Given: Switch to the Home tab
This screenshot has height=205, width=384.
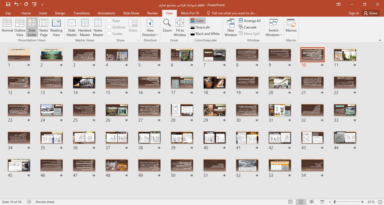Looking at the screenshot, I should [26, 13].
